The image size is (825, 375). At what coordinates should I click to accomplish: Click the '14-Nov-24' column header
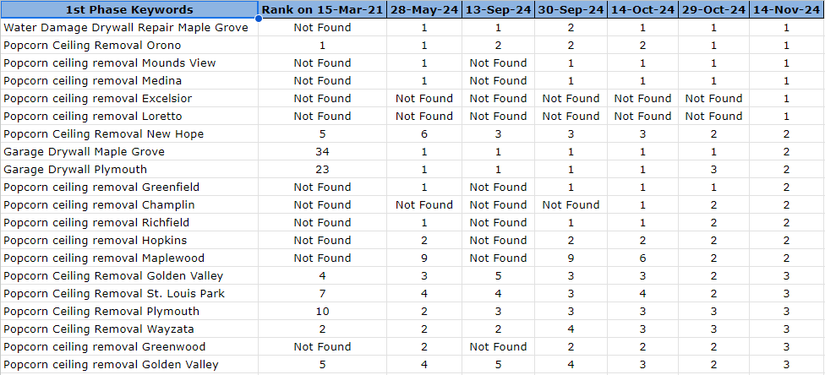786,9
